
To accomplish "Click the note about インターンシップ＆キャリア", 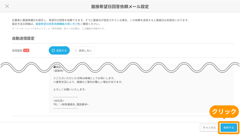I will 59,29.
